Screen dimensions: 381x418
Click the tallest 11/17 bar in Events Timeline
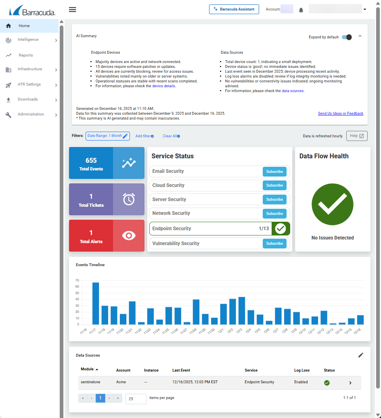coord(96,303)
